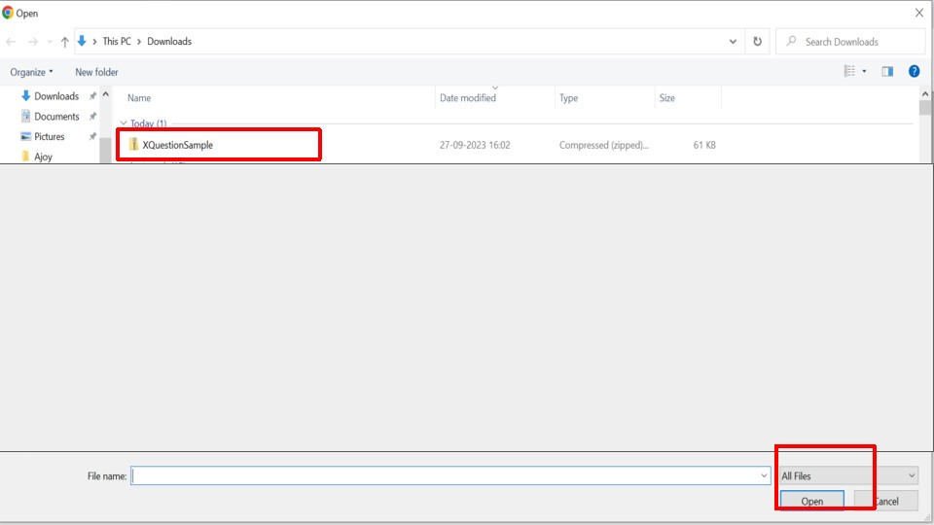934x525 pixels.
Task: Expand the address bar history dropdown
Action: pyautogui.click(x=733, y=42)
